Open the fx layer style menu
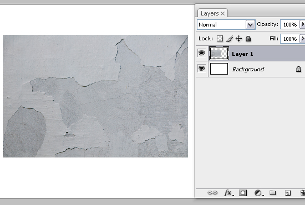This screenshot has width=305, height=205. pos(228,193)
